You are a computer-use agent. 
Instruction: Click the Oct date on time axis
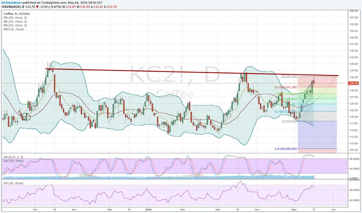[35, 210]
